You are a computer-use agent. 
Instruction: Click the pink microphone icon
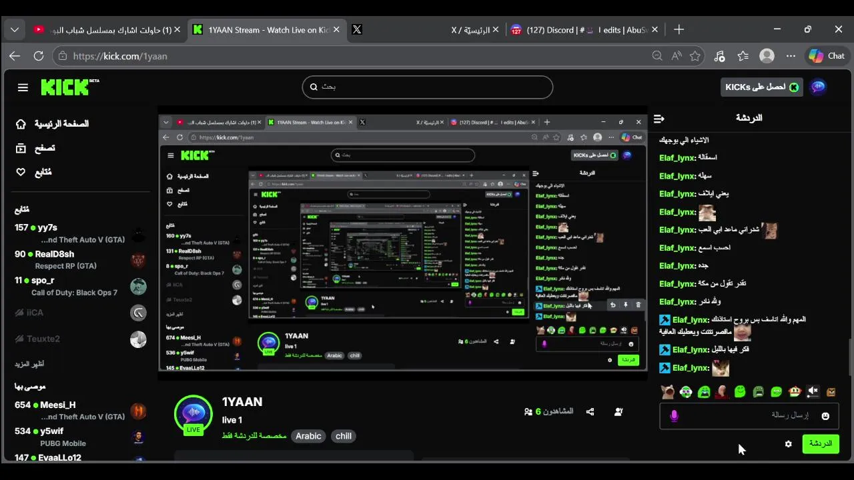click(x=674, y=416)
